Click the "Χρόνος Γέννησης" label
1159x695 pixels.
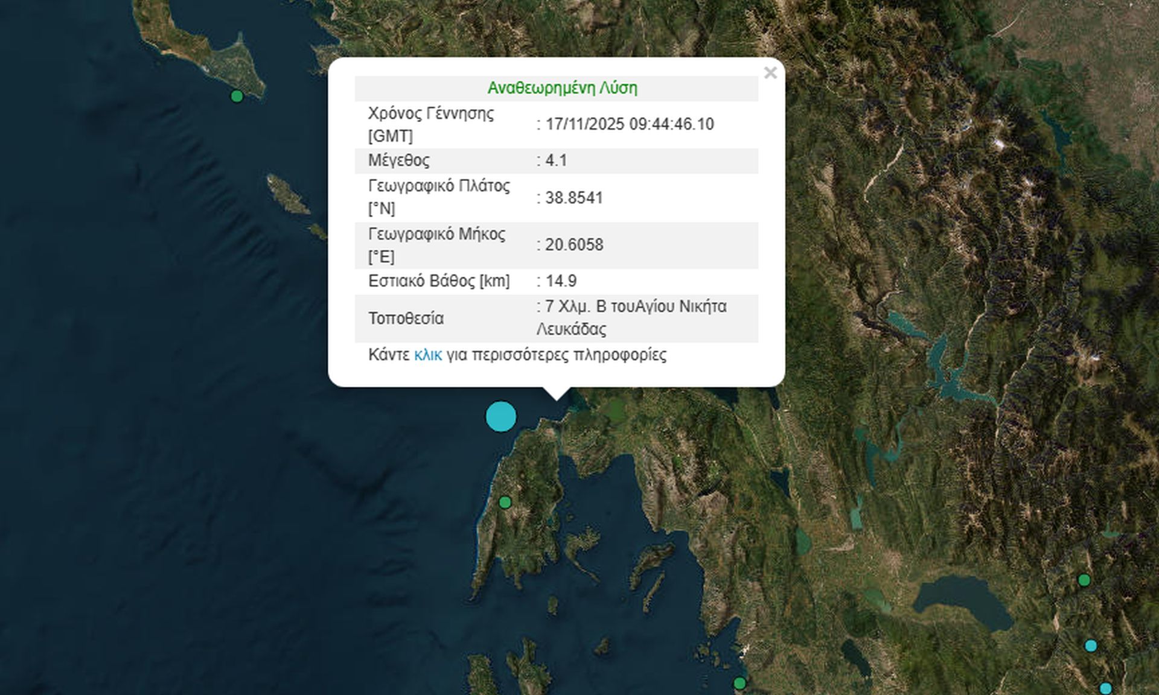tap(430, 113)
